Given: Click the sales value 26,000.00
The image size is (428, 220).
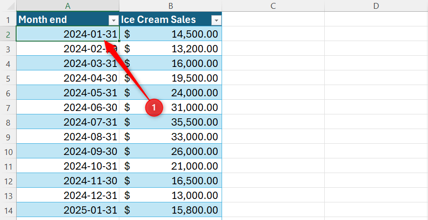Looking at the screenshot, I should point(195,152).
